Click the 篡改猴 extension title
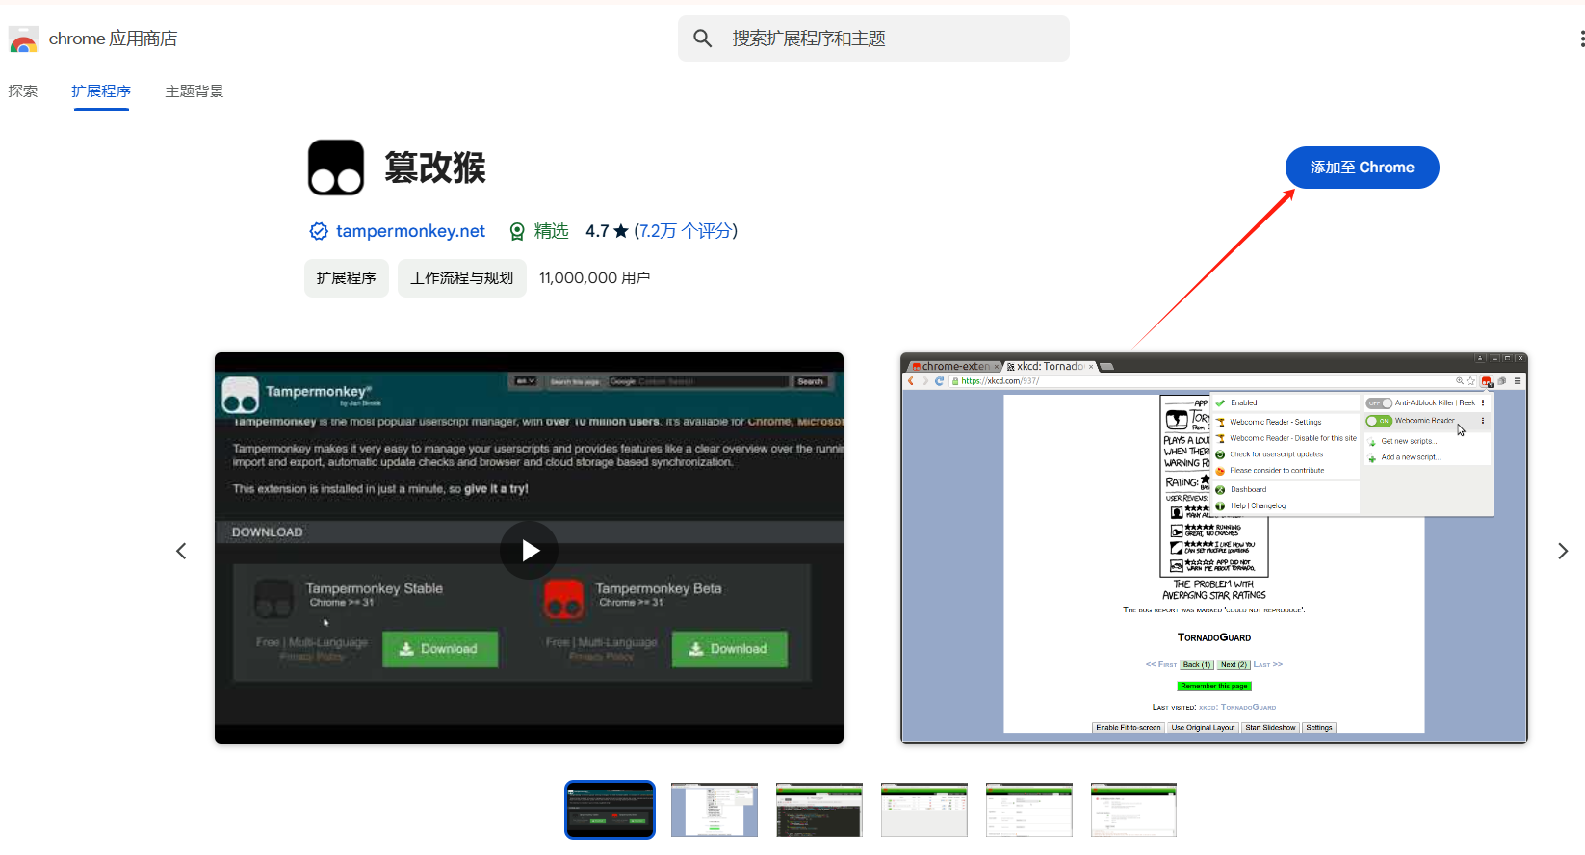 [435, 168]
